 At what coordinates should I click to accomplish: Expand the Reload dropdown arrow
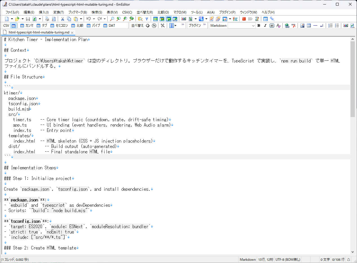click(40, 19)
